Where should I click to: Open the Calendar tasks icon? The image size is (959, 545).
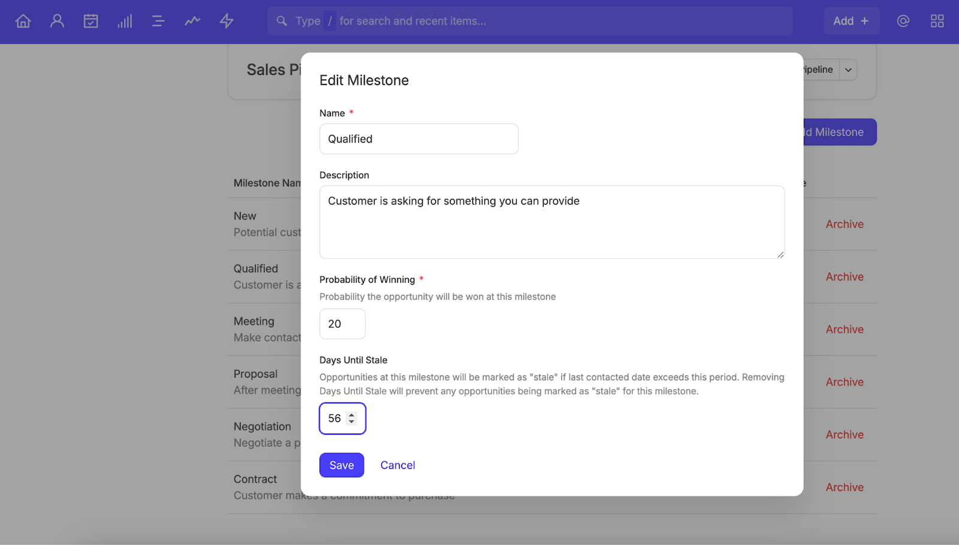point(91,21)
